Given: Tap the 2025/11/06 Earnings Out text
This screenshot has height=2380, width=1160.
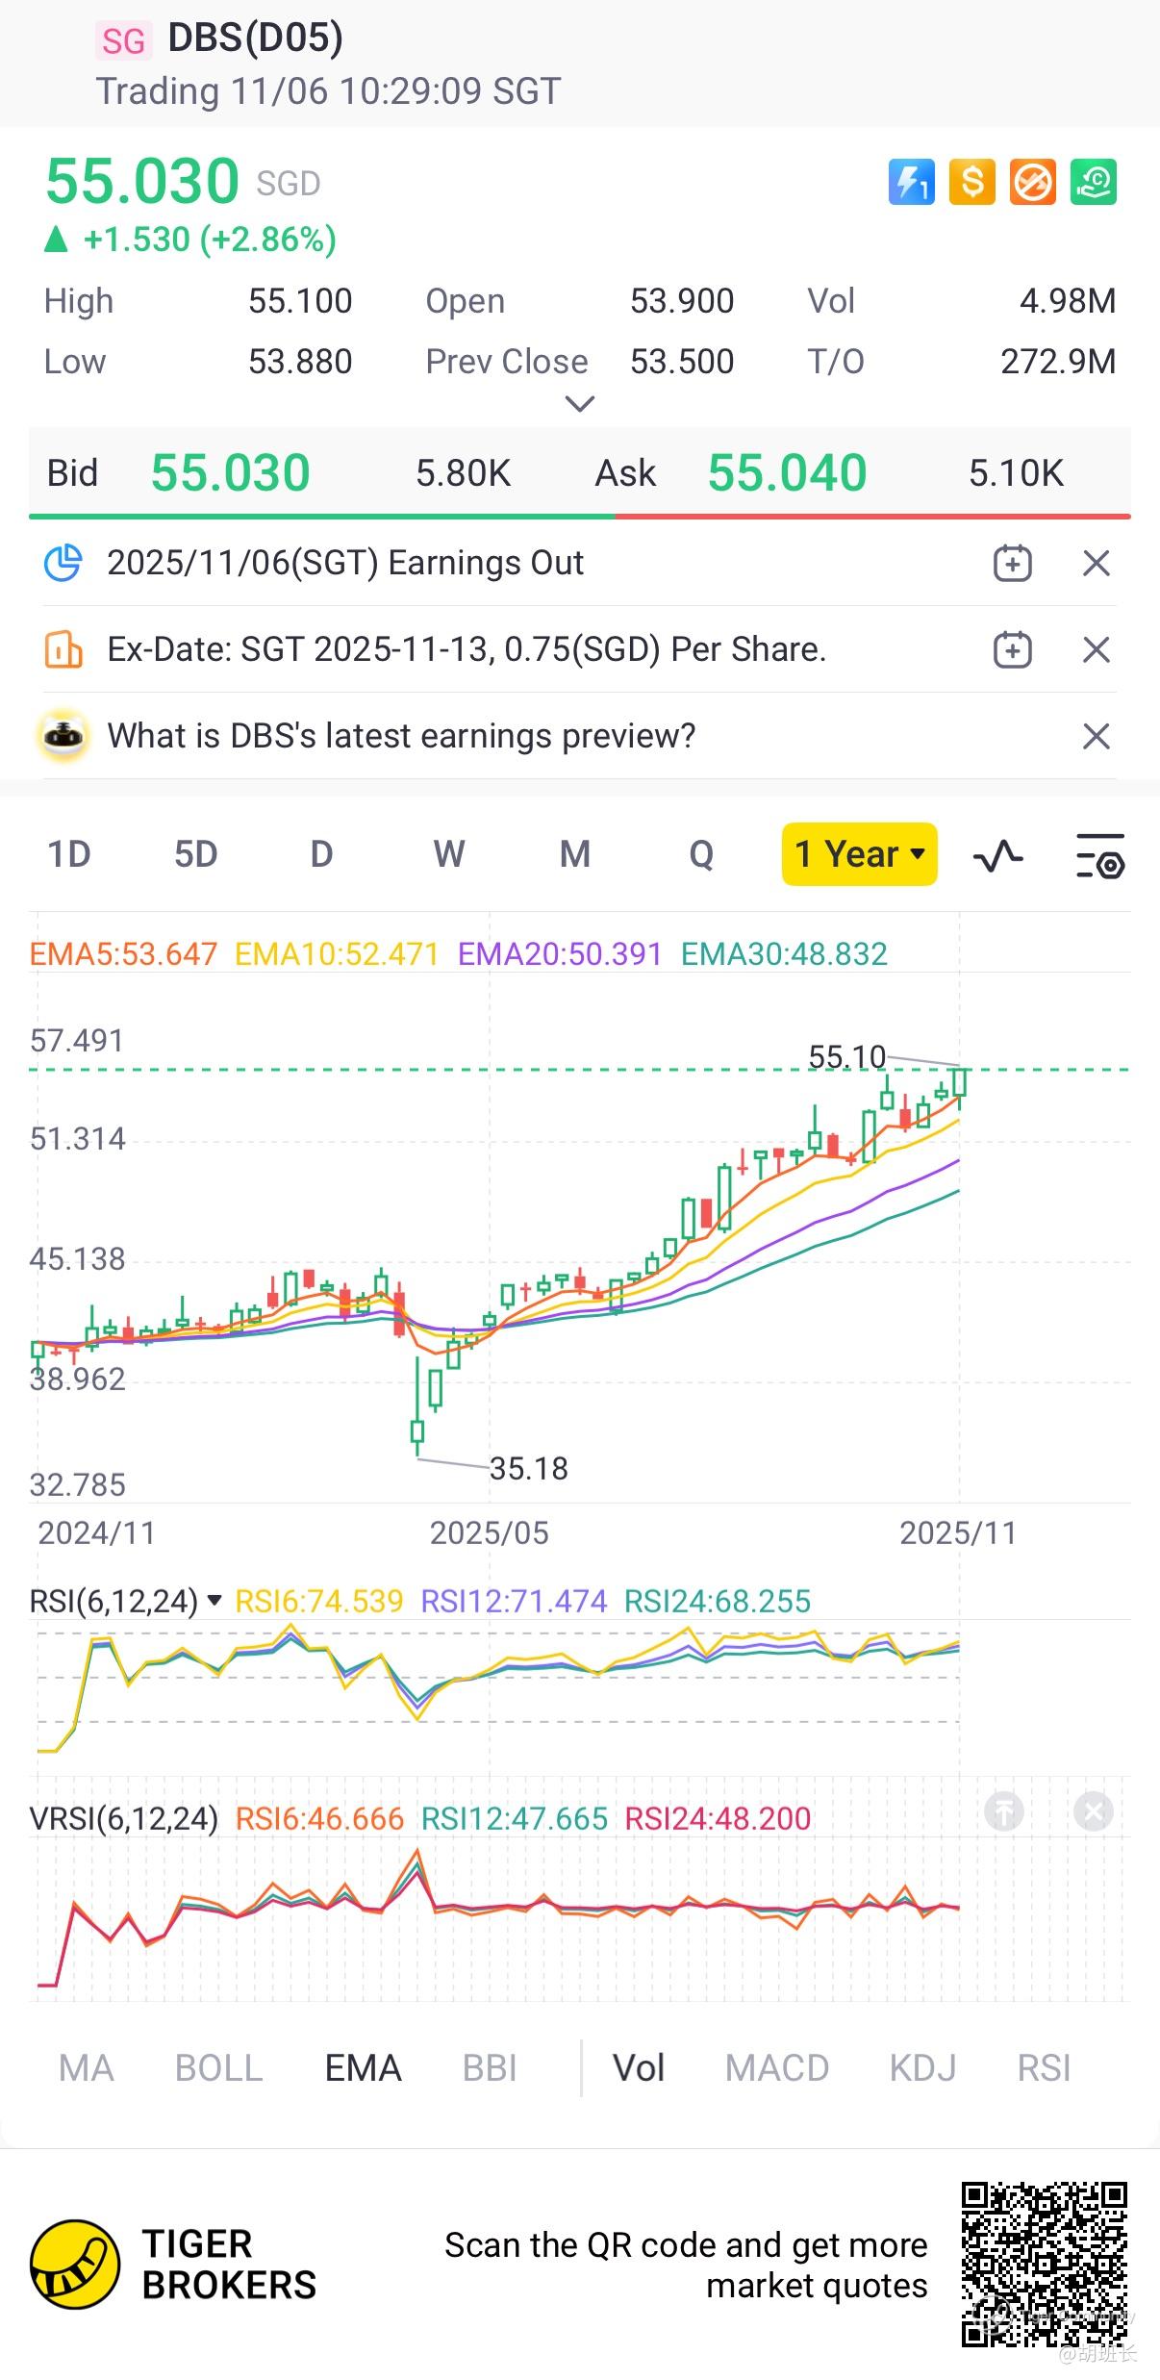Looking at the screenshot, I should [x=345, y=563].
